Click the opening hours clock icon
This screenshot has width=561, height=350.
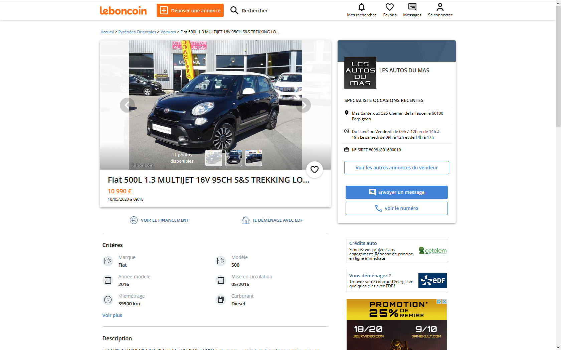347,131
